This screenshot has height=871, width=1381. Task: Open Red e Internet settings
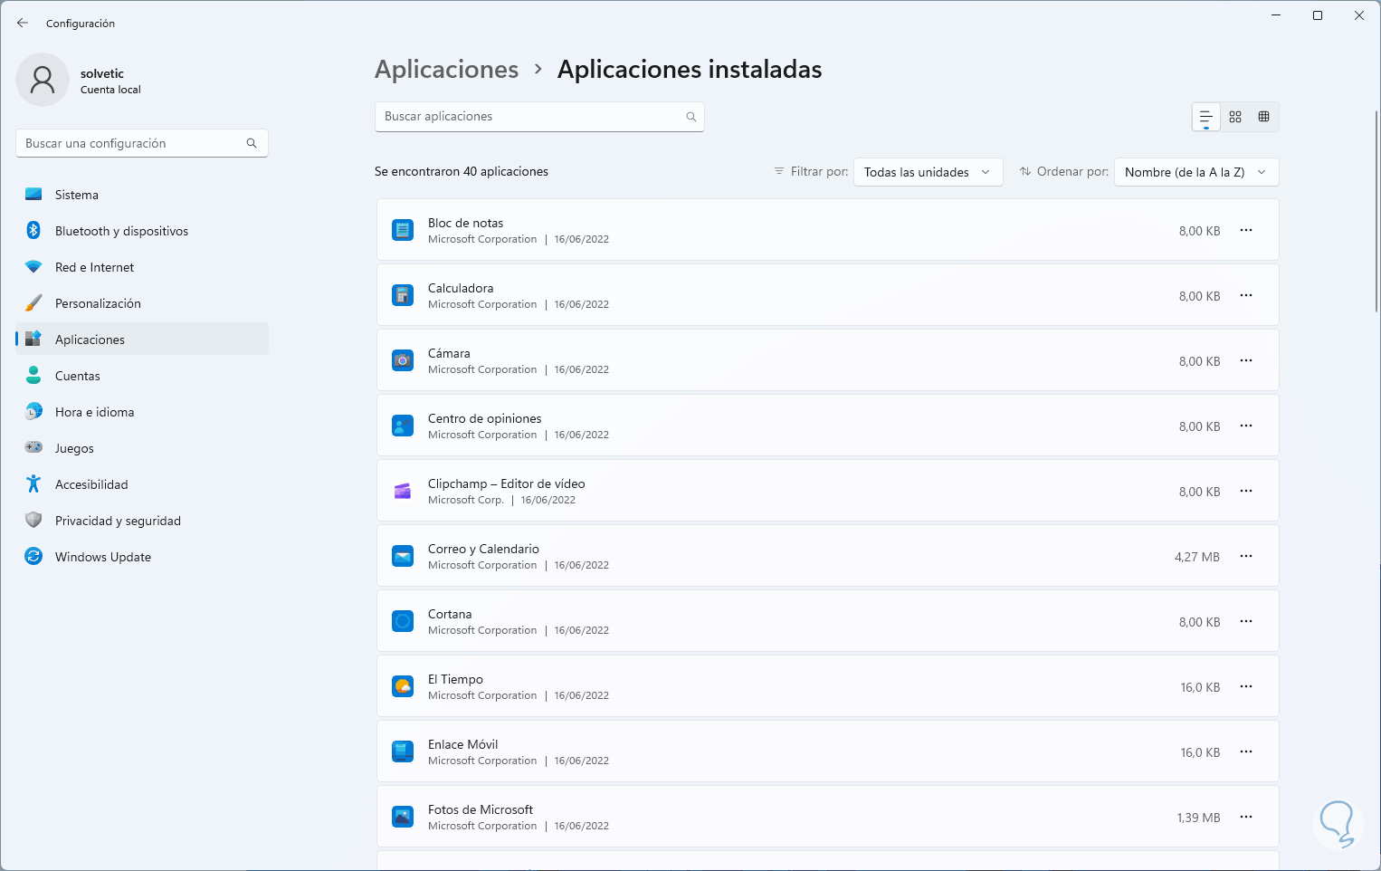(x=142, y=267)
